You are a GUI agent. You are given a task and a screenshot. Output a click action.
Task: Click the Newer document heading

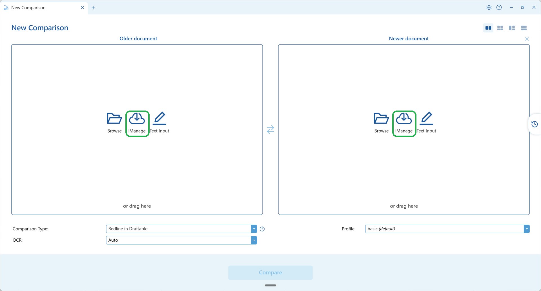pyautogui.click(x=409, y=39)
